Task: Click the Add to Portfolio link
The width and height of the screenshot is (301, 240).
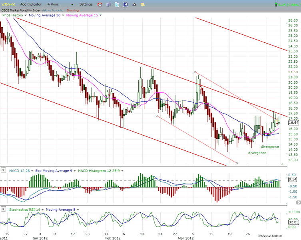Action: point(52,10)
